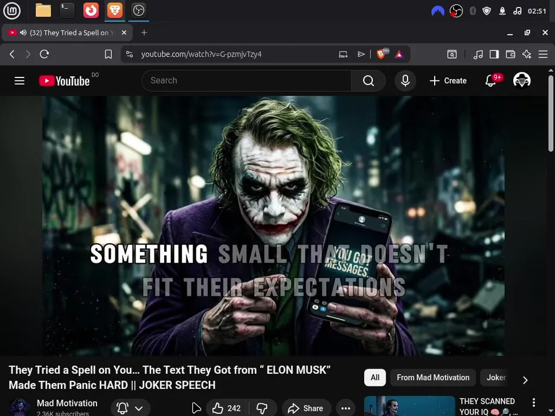555x416 pixels.
Task: Click the page vertical scrollbar
Action: tap(550, 113)
